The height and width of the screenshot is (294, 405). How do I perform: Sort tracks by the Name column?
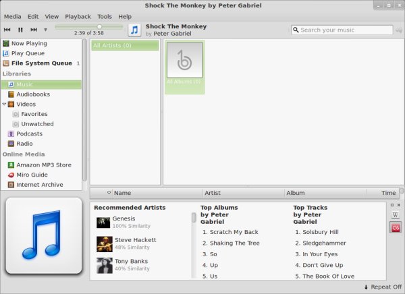(157, 193)
